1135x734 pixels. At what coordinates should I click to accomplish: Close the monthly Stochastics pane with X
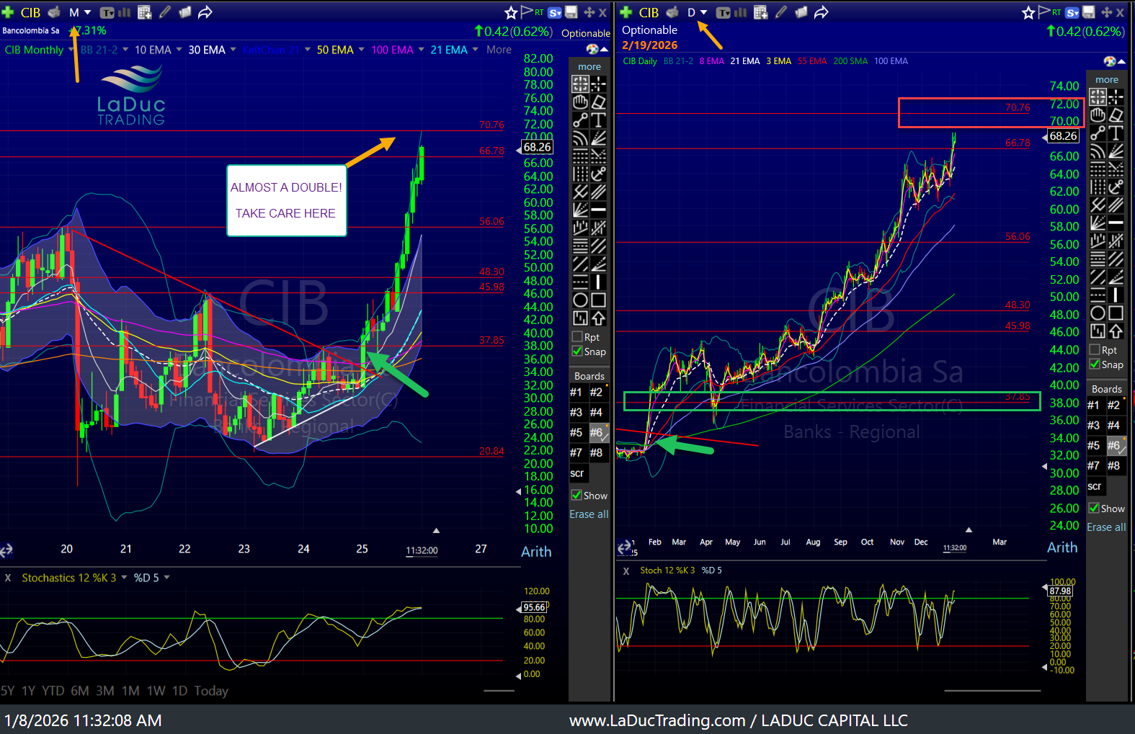pos(7,578)
